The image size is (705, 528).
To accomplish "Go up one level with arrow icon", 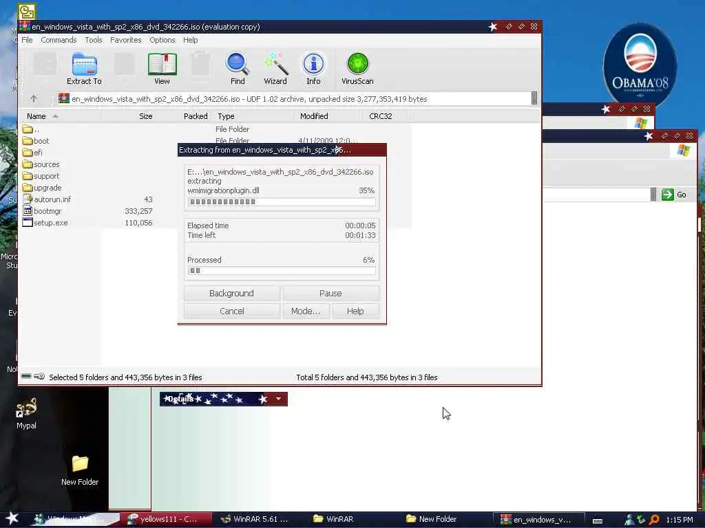I will pos(34,98).
